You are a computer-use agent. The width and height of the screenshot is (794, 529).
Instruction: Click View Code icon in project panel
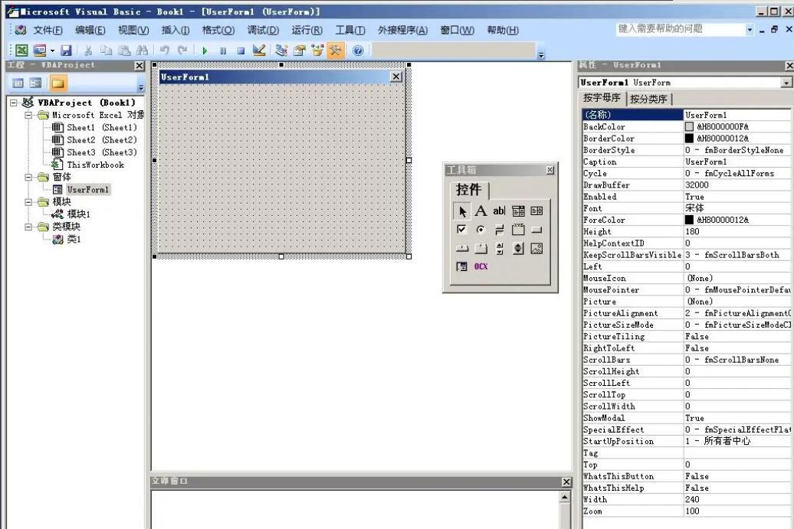click(x=18, y=83)
